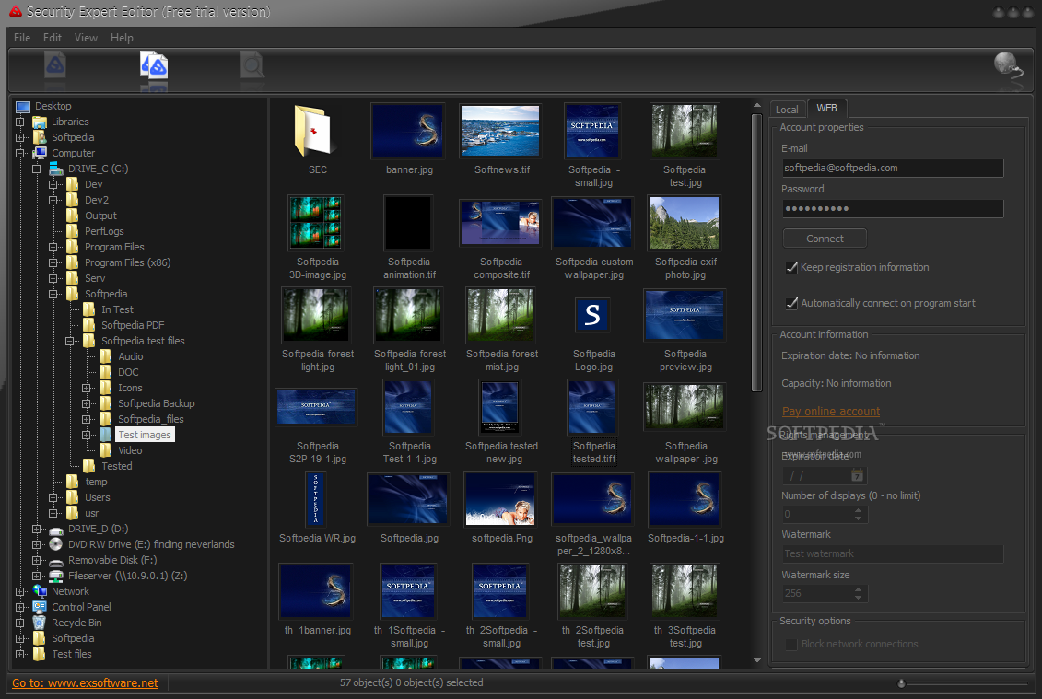Click the Network icon in tree

coord(40,591)
